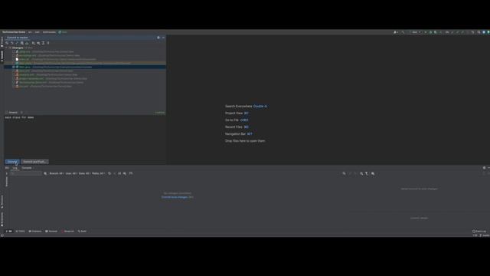Collapse the Changes tree node

click(x=6, y=48)
